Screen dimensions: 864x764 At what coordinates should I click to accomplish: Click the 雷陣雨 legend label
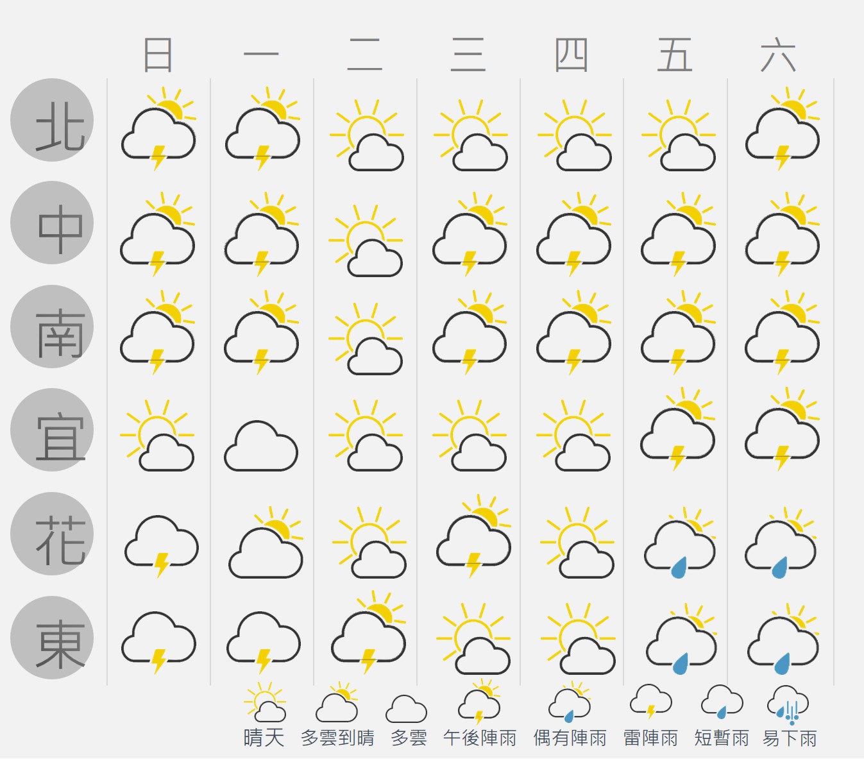coord(650,738)
